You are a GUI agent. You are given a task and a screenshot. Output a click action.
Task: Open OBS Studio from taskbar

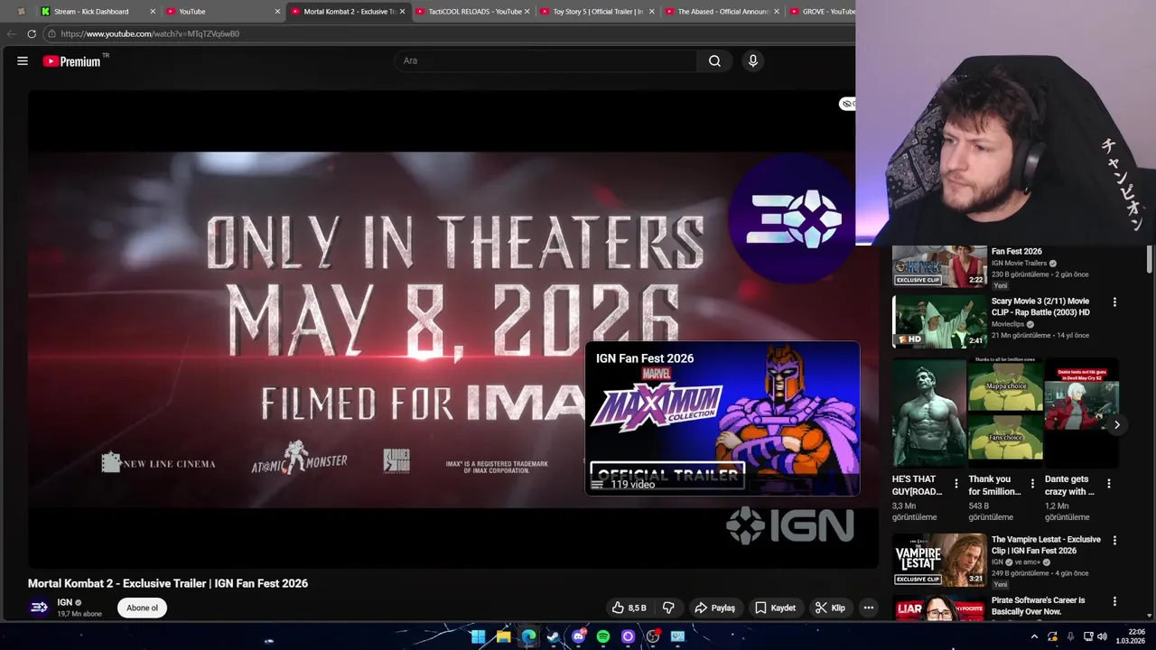point(653,636)
